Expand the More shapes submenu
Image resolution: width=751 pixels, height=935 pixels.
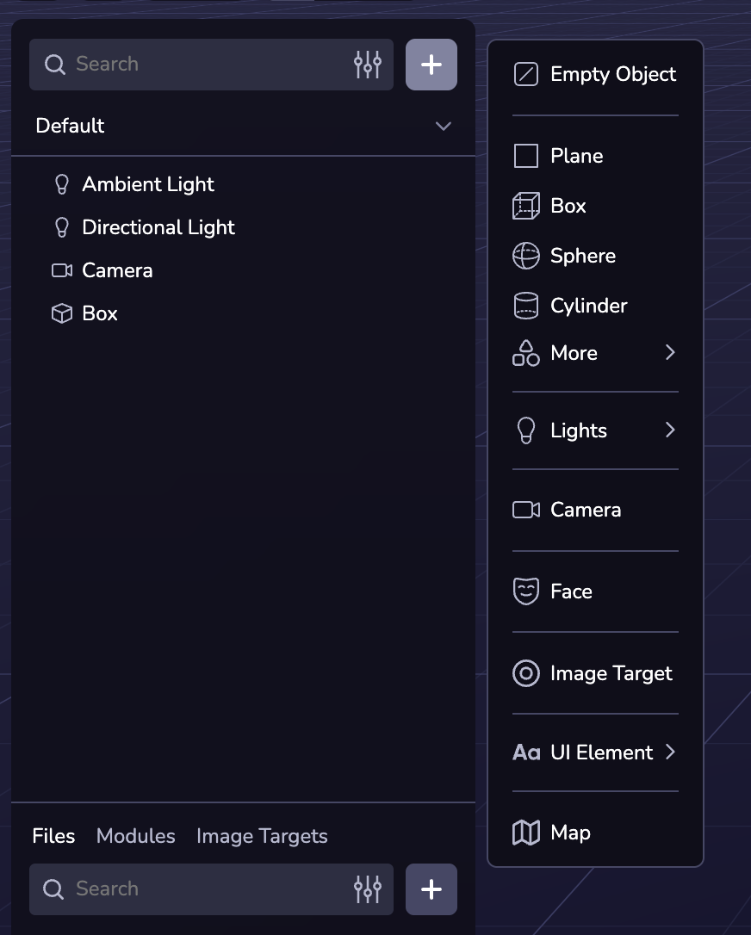tap(595, 353)
